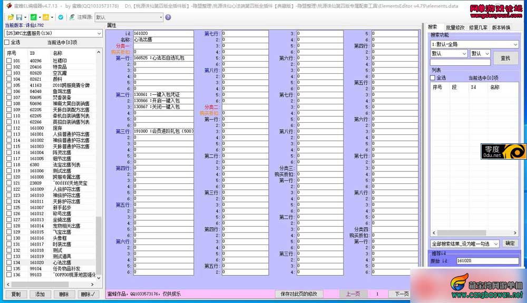Click the left arrow under the item list
This screenshot has height=303, width=527.
[8, 284]
